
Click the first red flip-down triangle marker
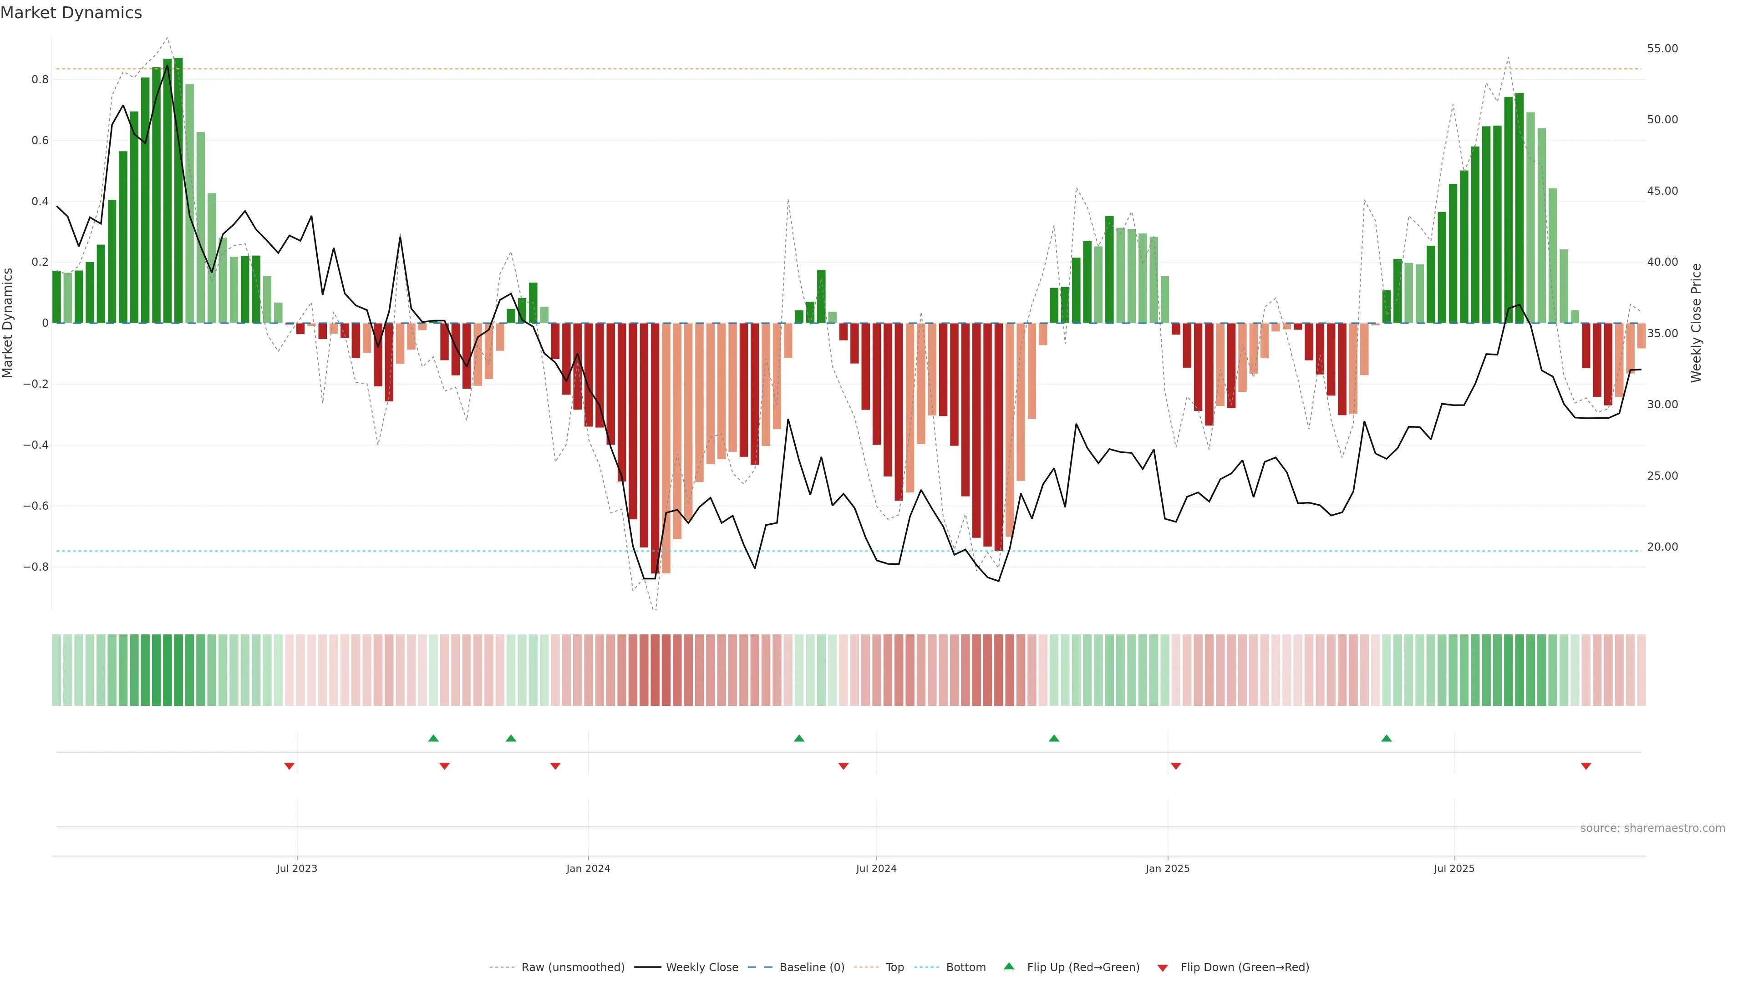289,766
